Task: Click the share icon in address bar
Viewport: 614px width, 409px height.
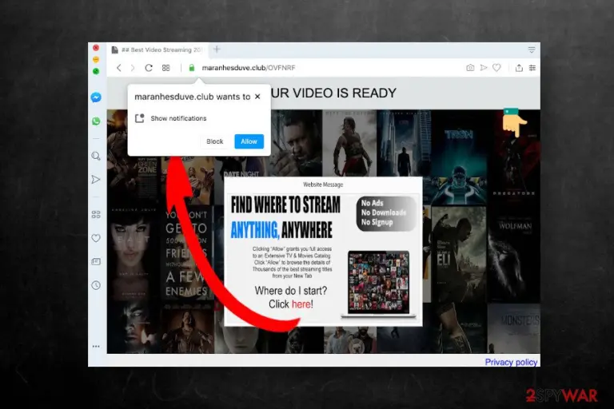Action: coord(519,68)
